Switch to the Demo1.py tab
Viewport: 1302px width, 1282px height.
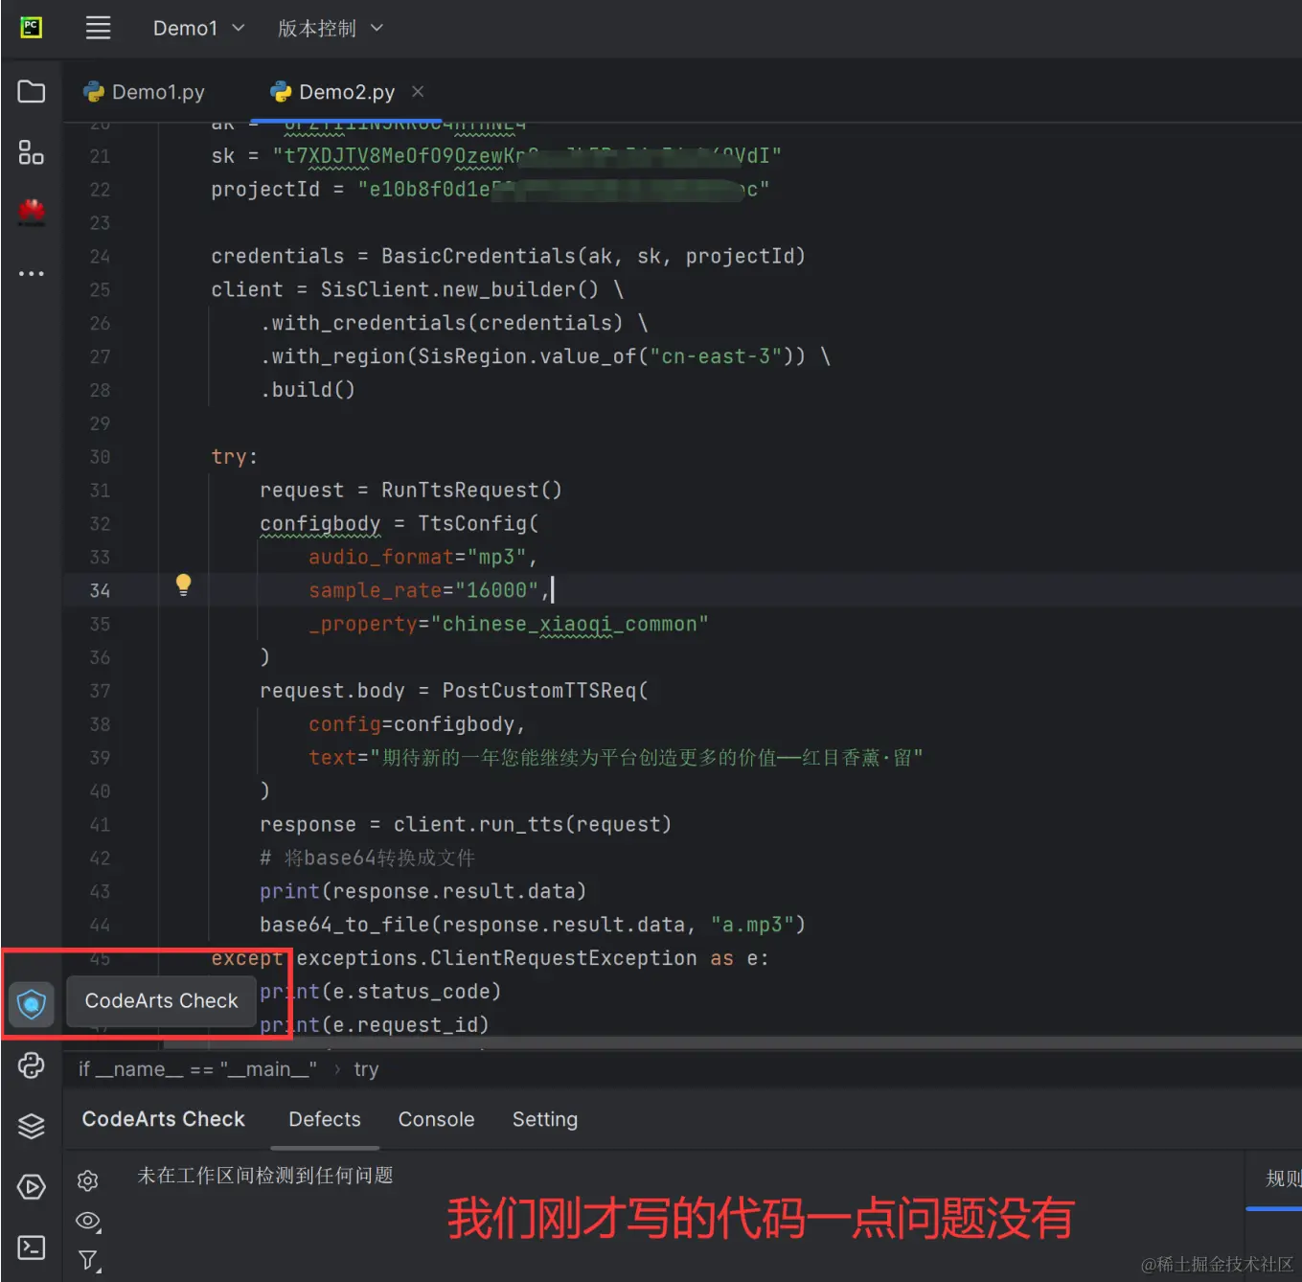(x=145, y=92)
